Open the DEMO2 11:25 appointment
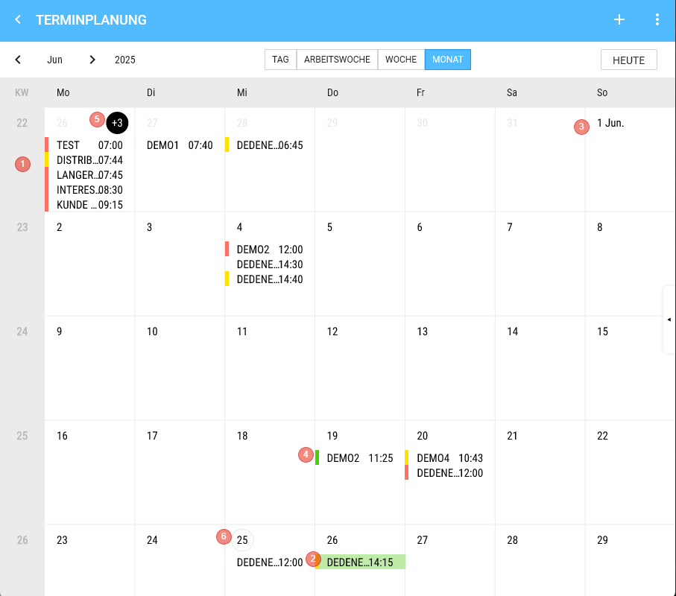This screenshot has height=596, width=676. (x=360, y=458)
